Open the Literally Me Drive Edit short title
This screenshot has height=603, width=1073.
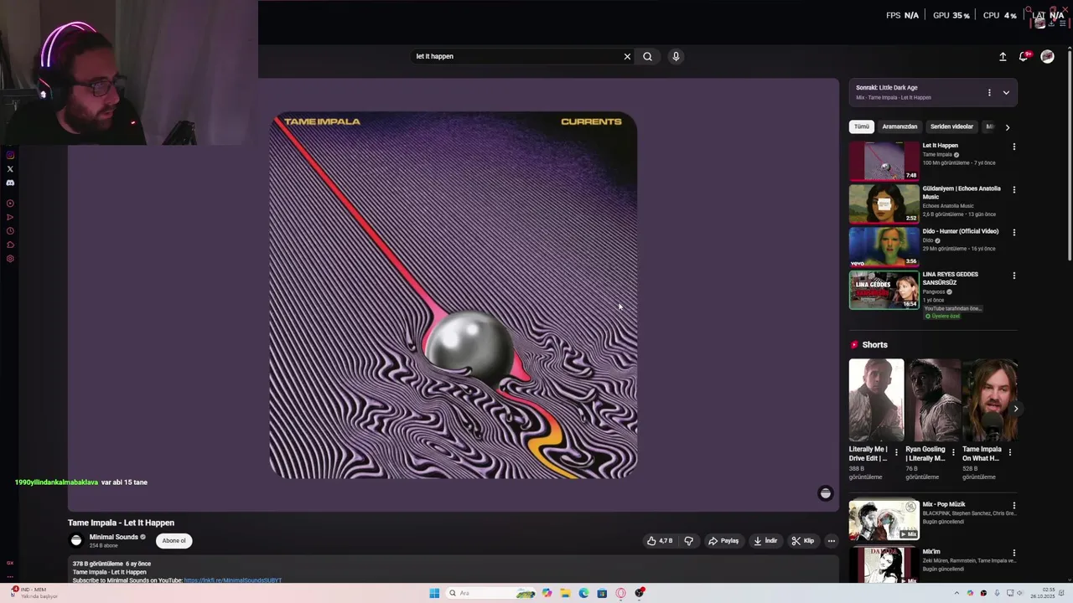[x=868, y=453]
